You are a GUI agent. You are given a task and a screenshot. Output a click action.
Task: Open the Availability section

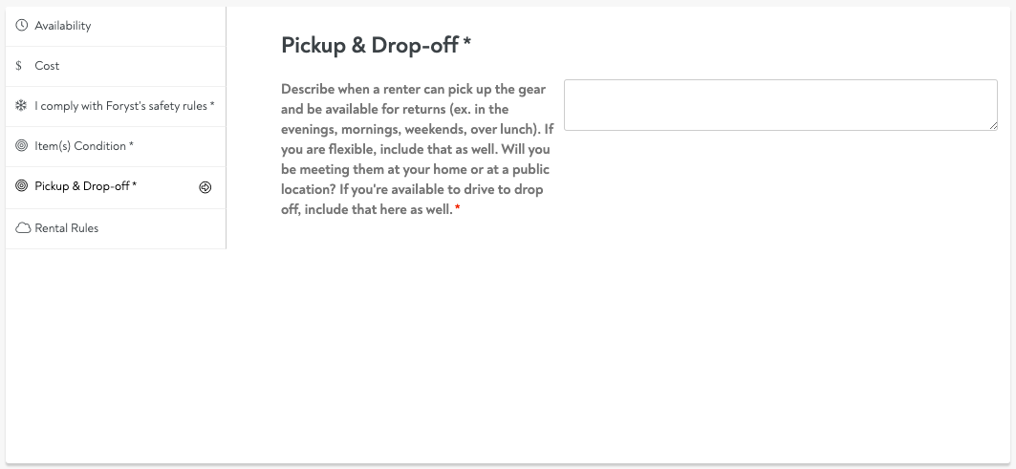(x=63, y=26)
